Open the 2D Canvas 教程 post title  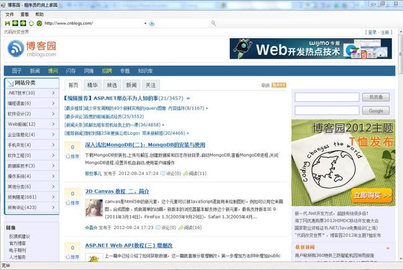tap(117, 191)
